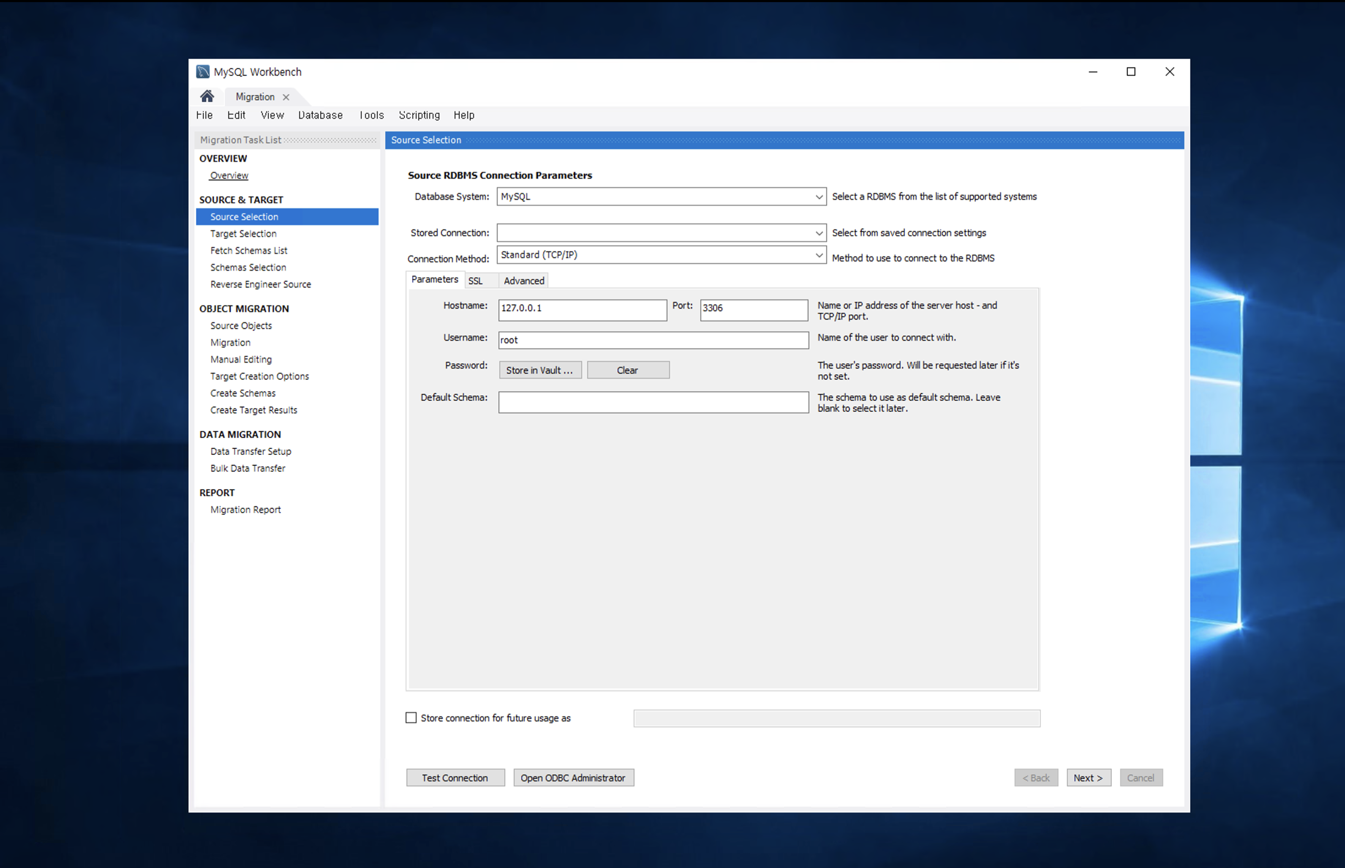Click the Overview link in task list
Viewport: 1345px width, 868px height.
229,175
